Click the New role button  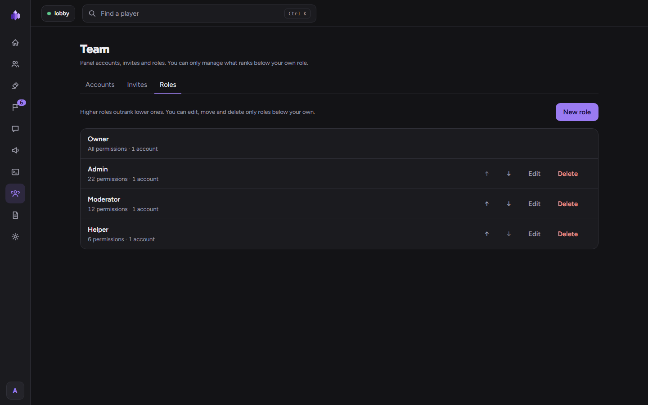577,112
